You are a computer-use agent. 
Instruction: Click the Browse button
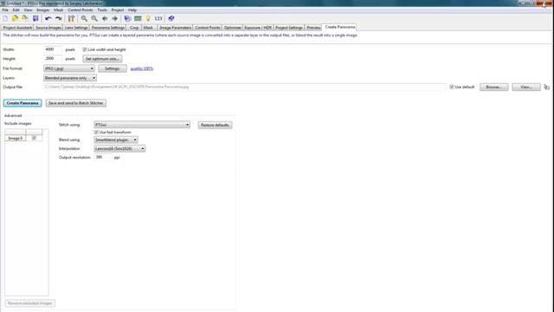pos(493,87)
